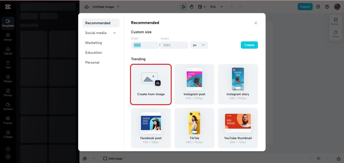Image resolution: width=344 pixels, height=163 pixels.
Task: Click the delete page trash icon
Action: click(x=94, y=158)
